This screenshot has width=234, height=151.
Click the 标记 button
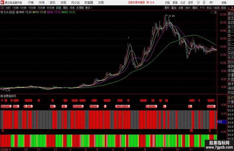(209, 8)
